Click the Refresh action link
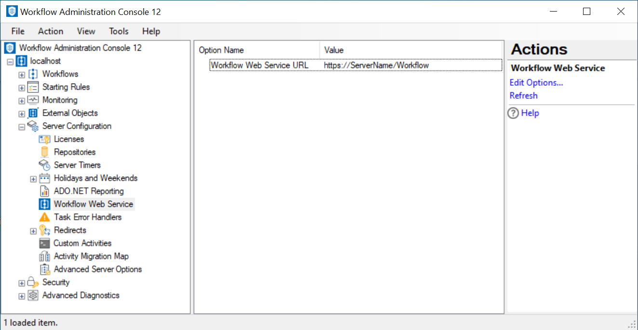Screen dimensions: 638x330 [x=523, y=96]
